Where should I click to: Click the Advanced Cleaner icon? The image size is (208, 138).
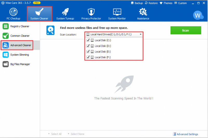coord(5,45)
